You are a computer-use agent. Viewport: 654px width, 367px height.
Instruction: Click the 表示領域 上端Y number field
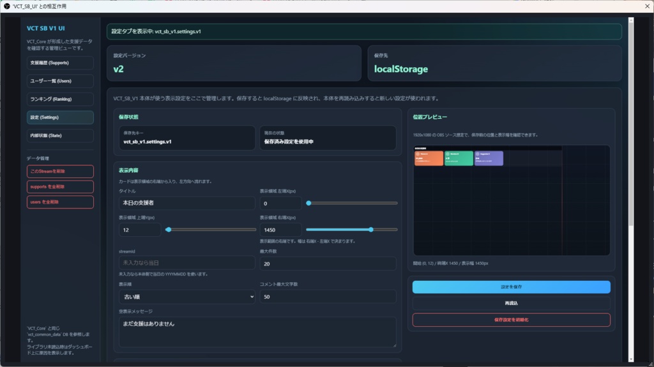(x=140, y=230)
